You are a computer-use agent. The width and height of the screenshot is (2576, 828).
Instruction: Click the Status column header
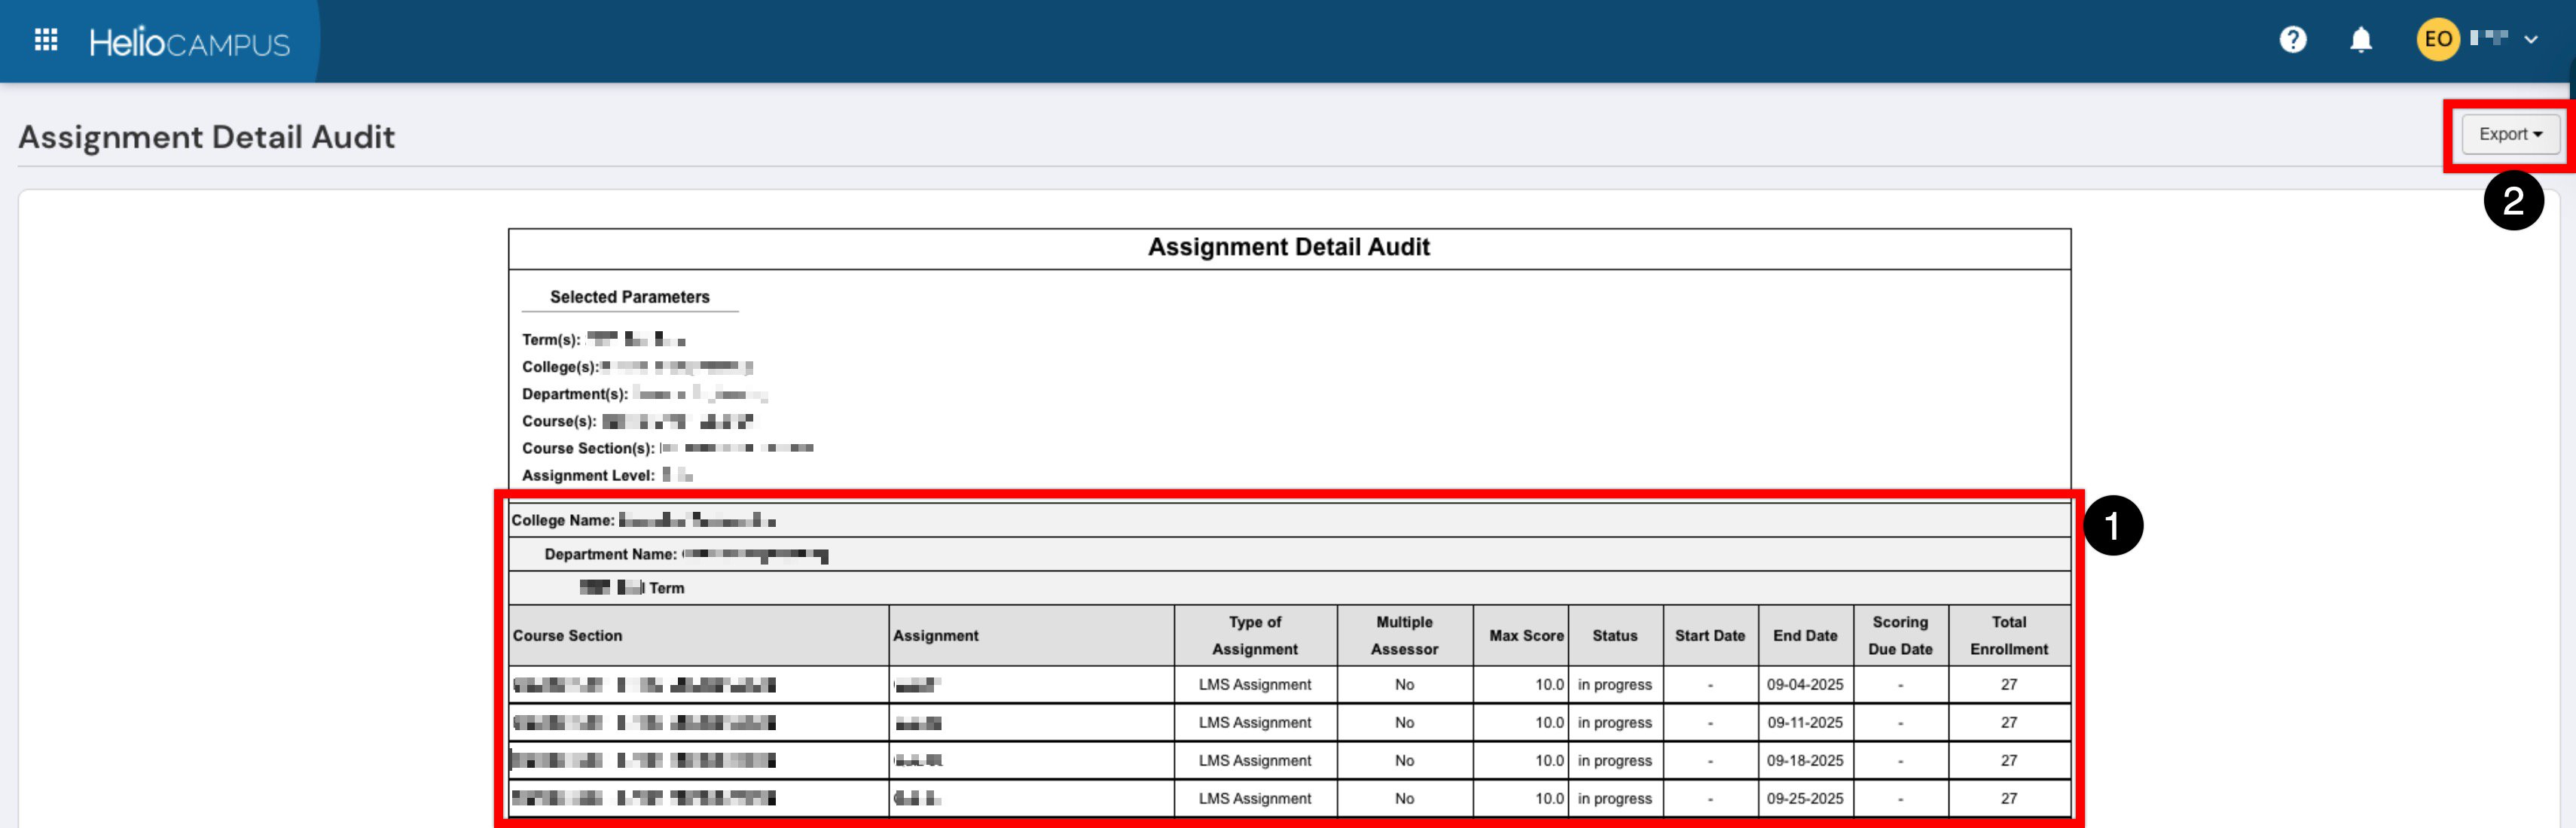pyautogui.click(x=1614, y=635)
